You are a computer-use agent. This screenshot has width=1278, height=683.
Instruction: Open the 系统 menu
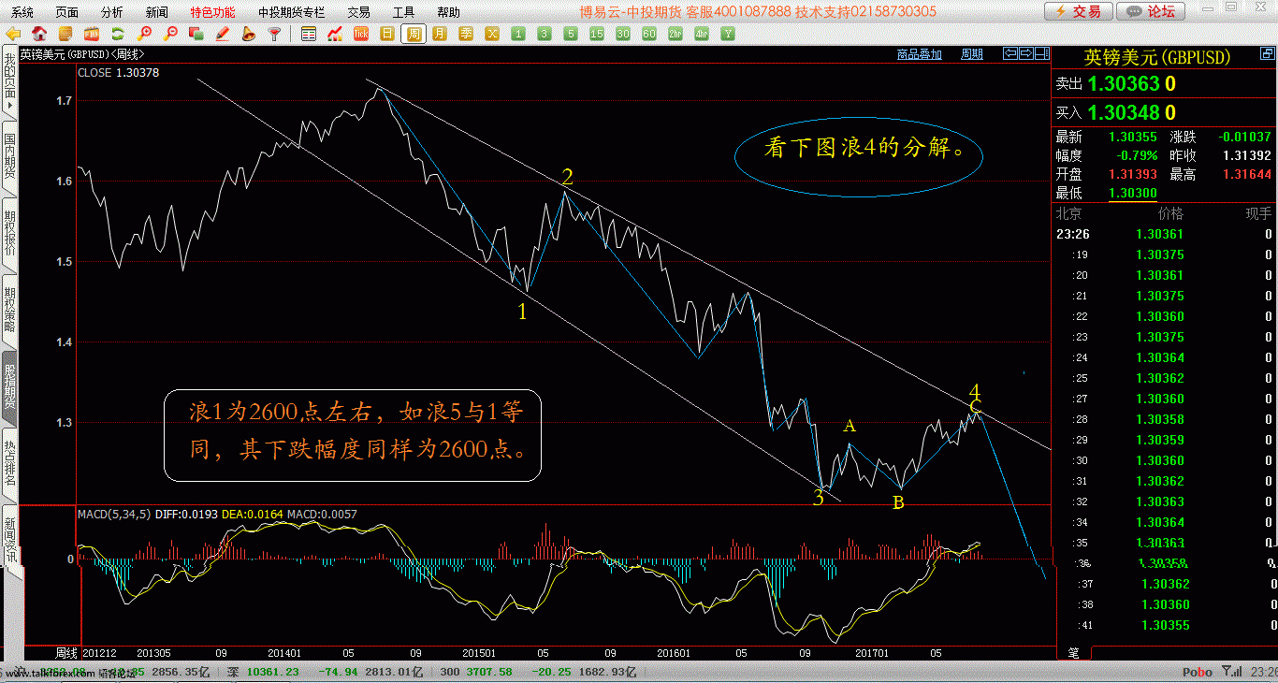pyautogui.click(x=22, y=12)
